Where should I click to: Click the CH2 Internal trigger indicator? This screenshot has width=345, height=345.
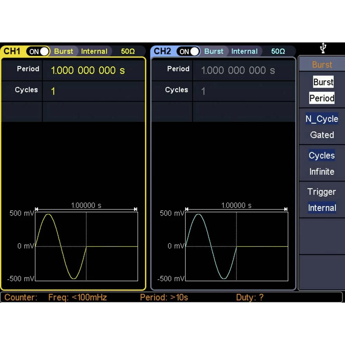click(x=244, y=51)
